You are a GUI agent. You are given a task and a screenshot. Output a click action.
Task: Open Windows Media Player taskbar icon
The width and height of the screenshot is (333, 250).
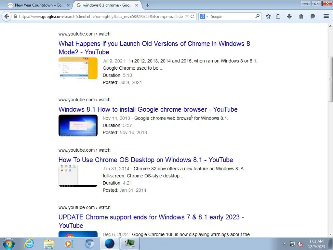pyautogui.click(x=69, y=243)
